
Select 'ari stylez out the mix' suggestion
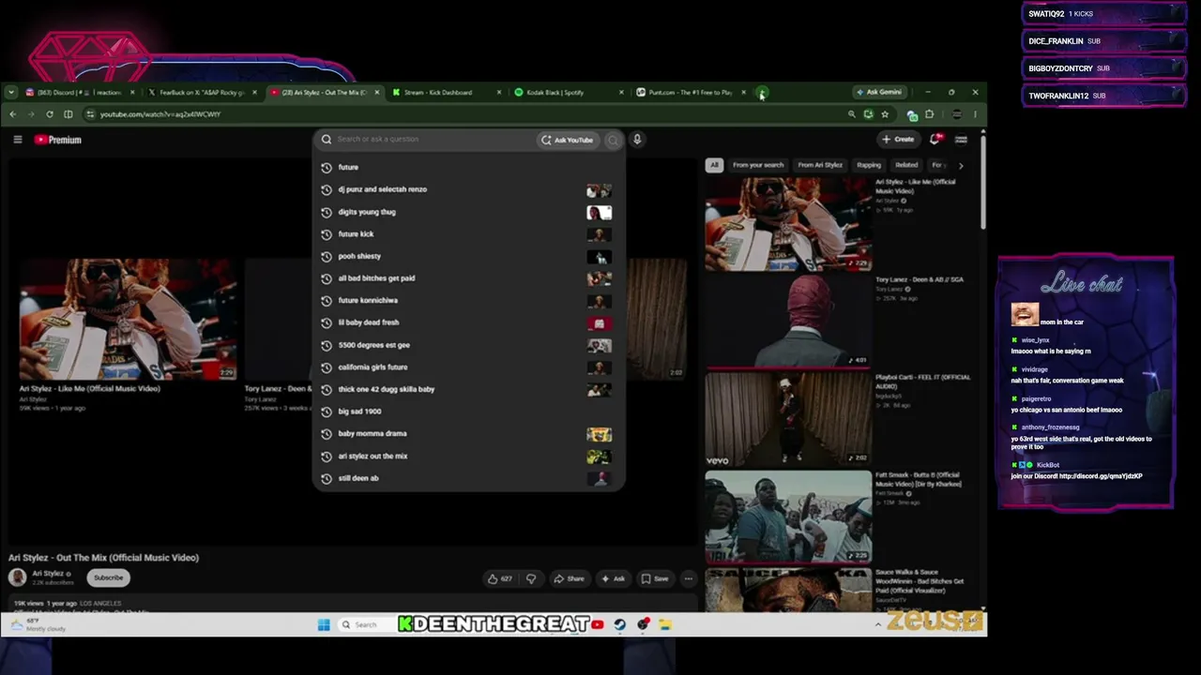468,457
